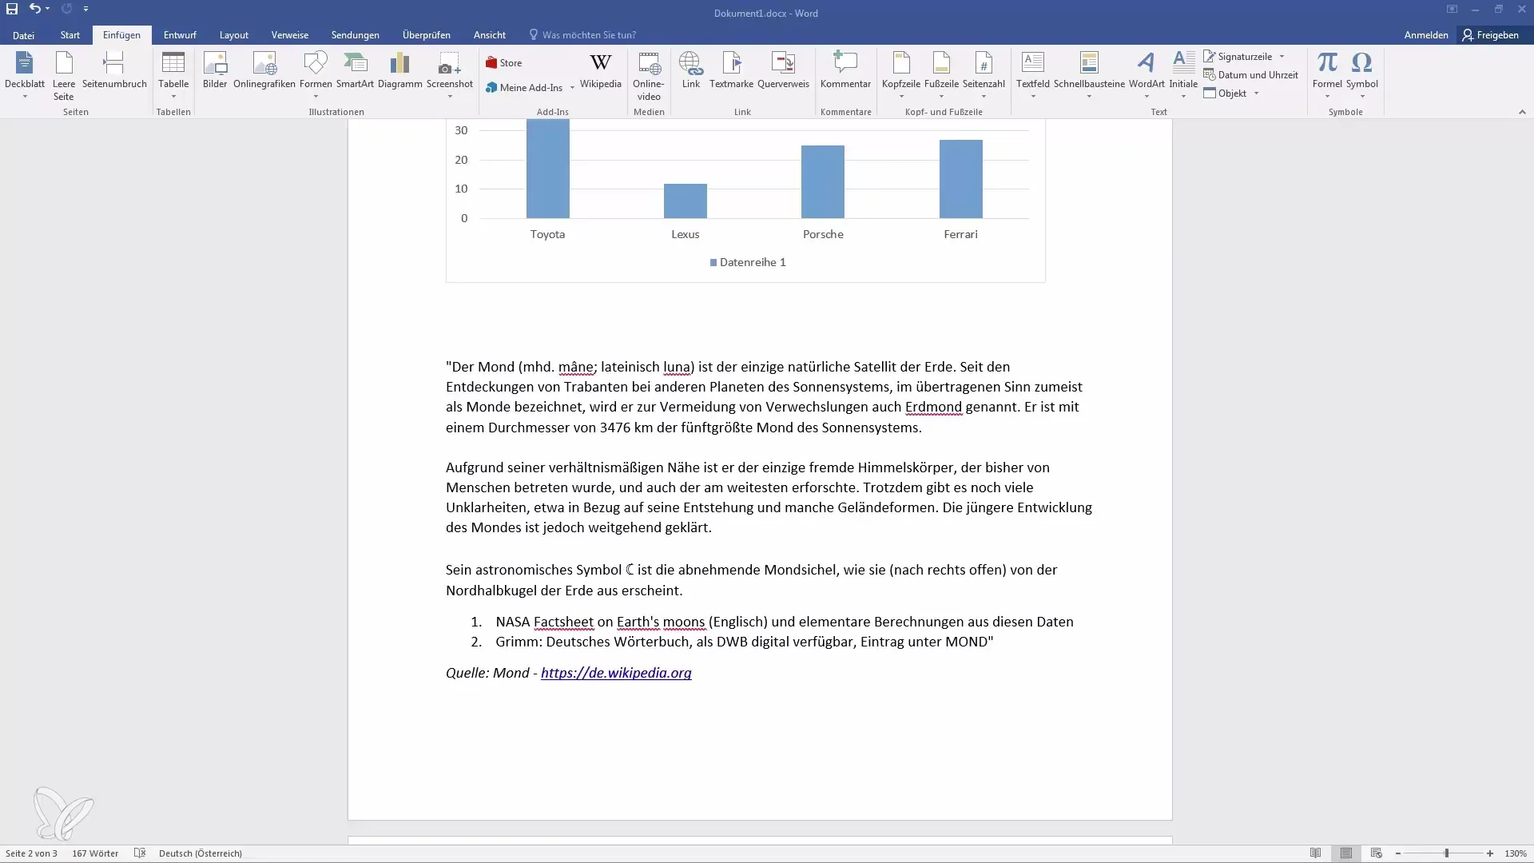Insert a Diagramm chart
The height and width of the screenshot is (863, 1534).
pyautogui.click(x=399, y=71)
